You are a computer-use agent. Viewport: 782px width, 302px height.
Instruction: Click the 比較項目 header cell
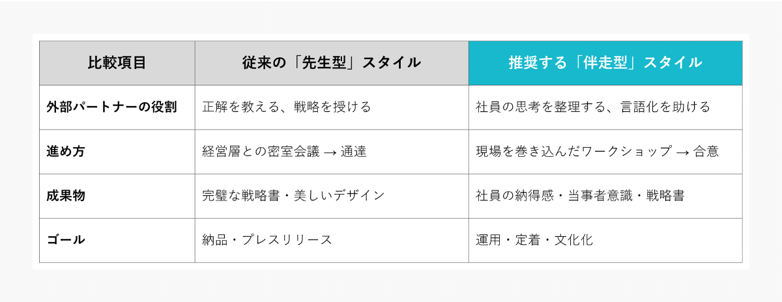click(117, 63)
